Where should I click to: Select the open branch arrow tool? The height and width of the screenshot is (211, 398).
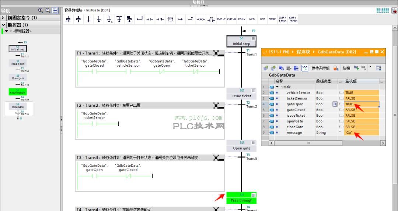tap(180, 19)
